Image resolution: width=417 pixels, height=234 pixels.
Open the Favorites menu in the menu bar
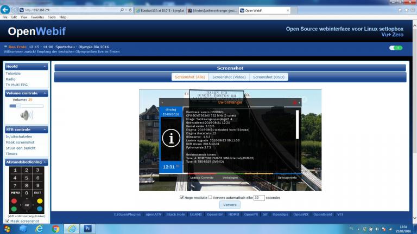click(37, 17)
